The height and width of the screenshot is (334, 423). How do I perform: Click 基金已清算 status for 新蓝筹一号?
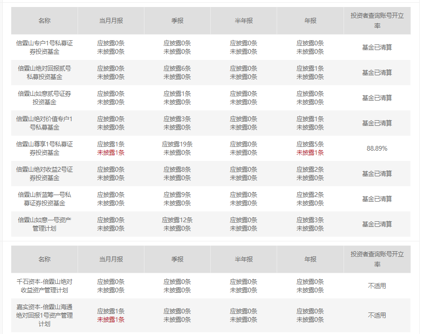pos(377,199)
